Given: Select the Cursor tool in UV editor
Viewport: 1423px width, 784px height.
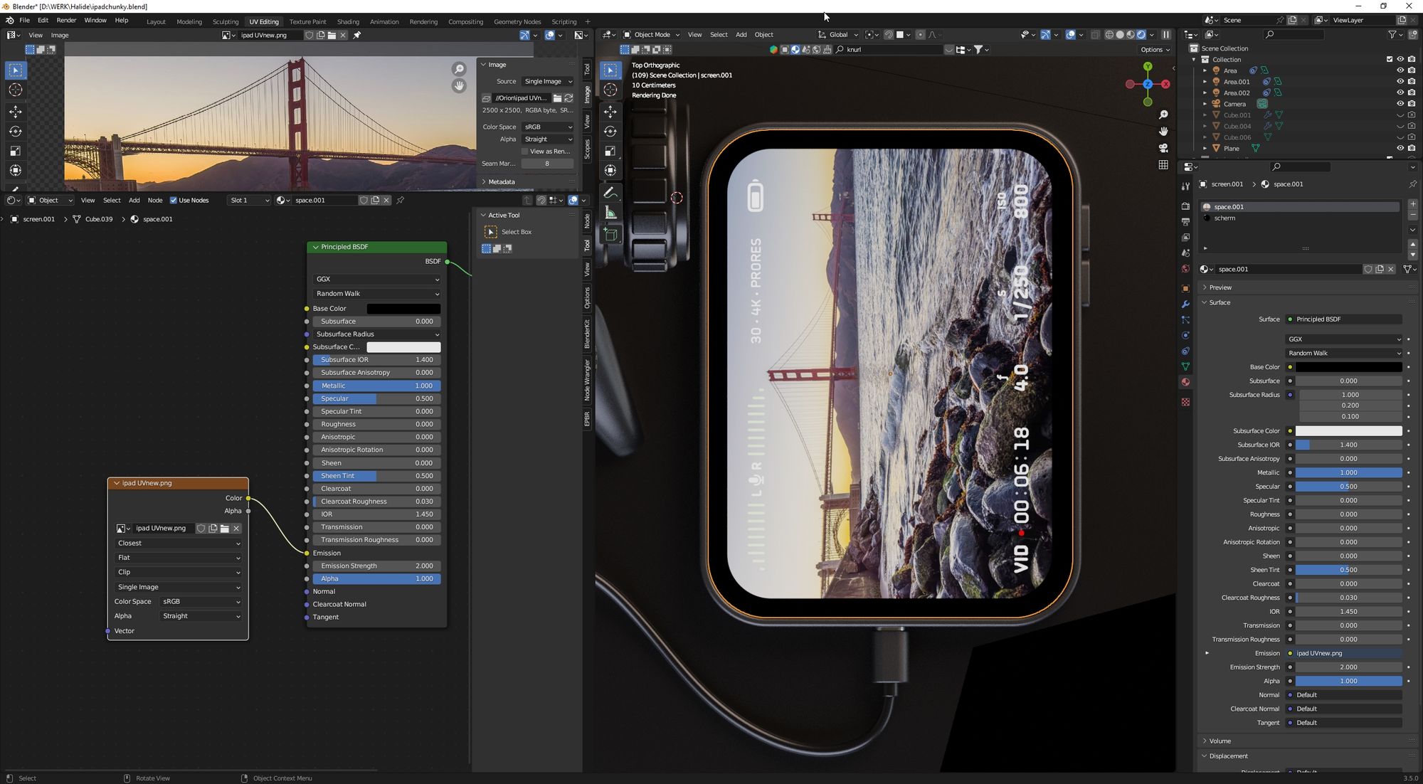Looking at the screenshot, I should 15,90.
